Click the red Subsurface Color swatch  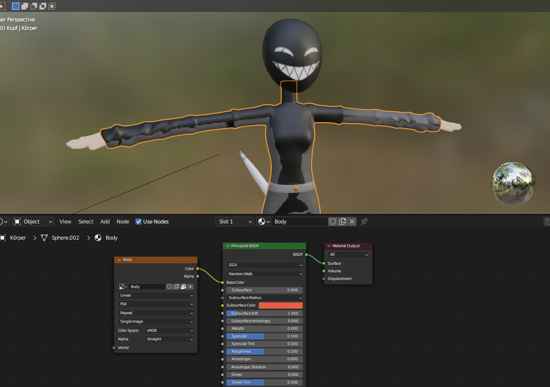tap(280, 305)
